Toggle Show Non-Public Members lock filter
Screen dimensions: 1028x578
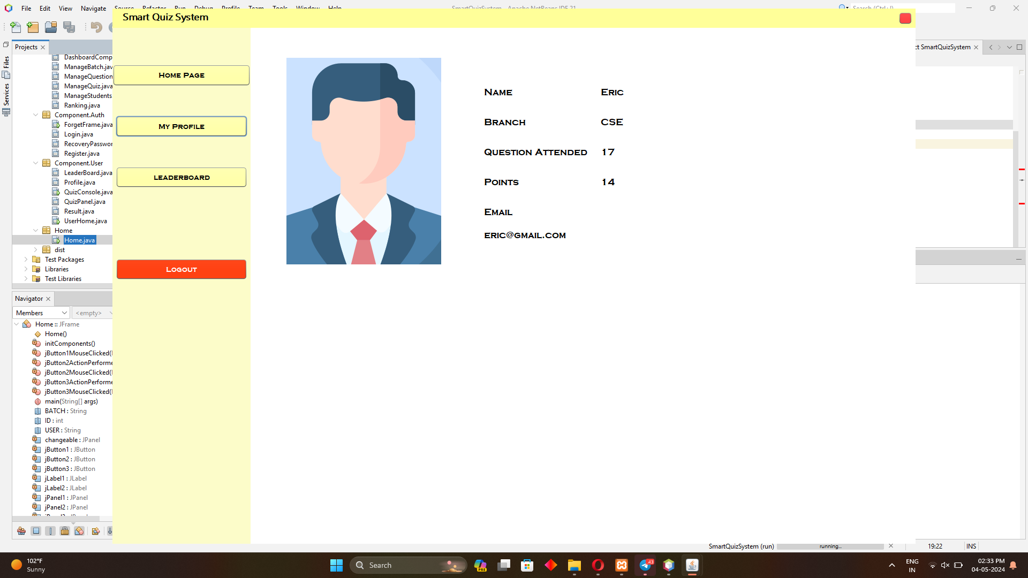pyautogui.click(x=65, y=531)
